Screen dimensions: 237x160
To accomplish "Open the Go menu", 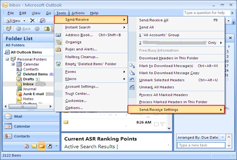I will (48, 13).
